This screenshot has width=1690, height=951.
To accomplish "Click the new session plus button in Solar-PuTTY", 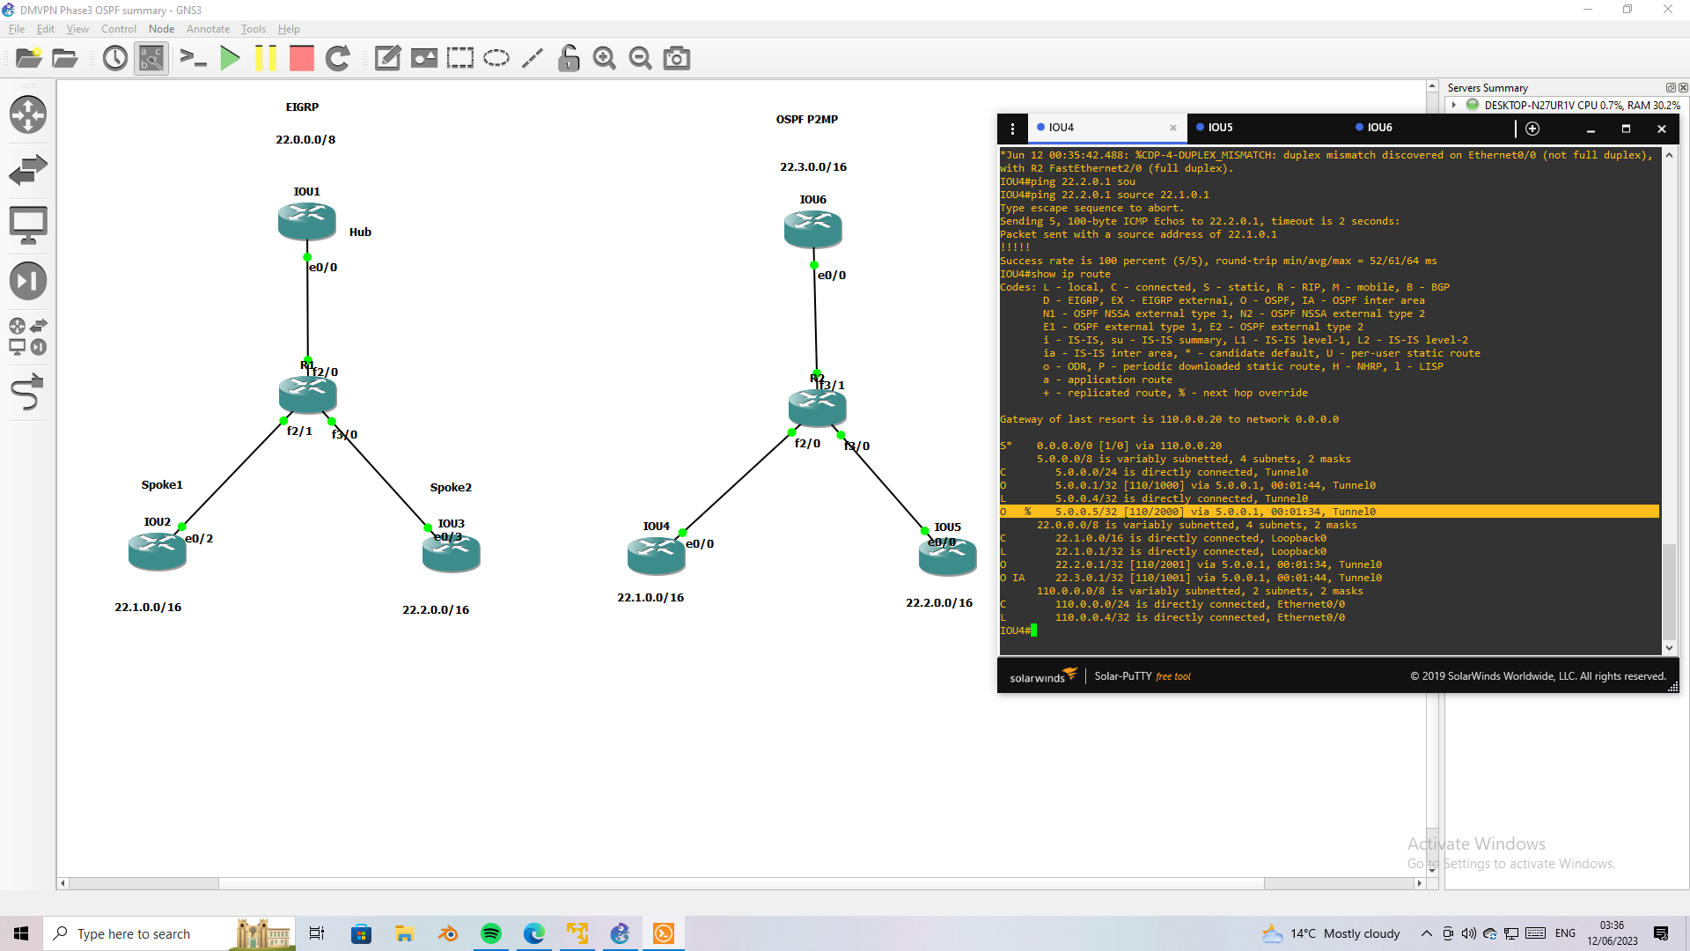I will point(1532,129).
